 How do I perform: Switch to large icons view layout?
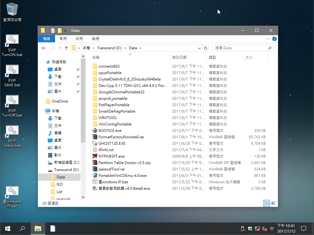(273, 203)
